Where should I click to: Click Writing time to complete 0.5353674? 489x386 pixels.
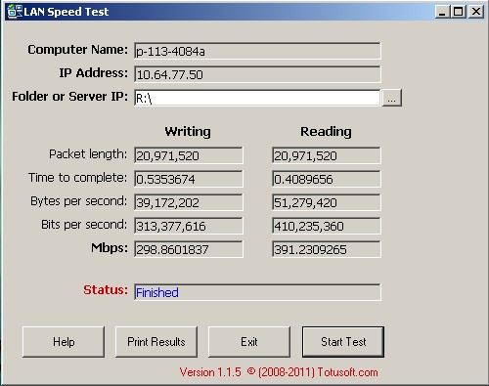[189, 179]
